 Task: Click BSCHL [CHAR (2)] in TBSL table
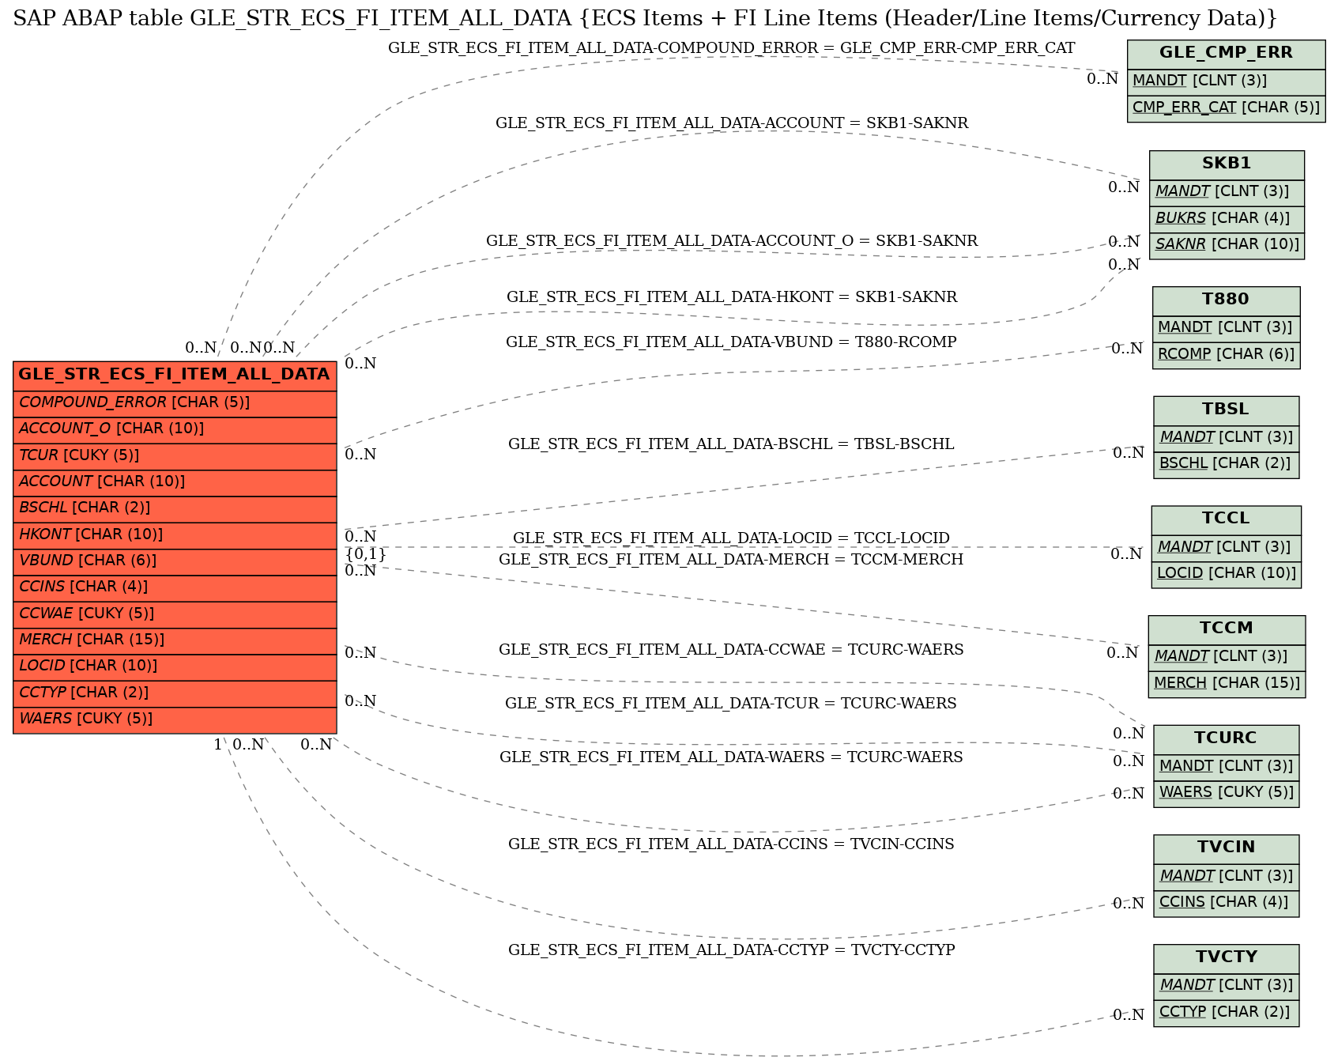click(1226, 464)
